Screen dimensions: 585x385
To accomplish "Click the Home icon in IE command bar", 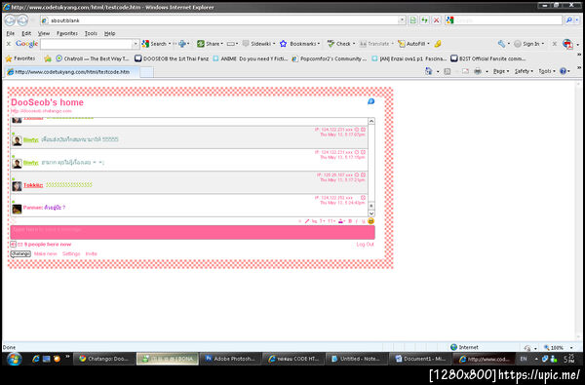I will (429, 71).
